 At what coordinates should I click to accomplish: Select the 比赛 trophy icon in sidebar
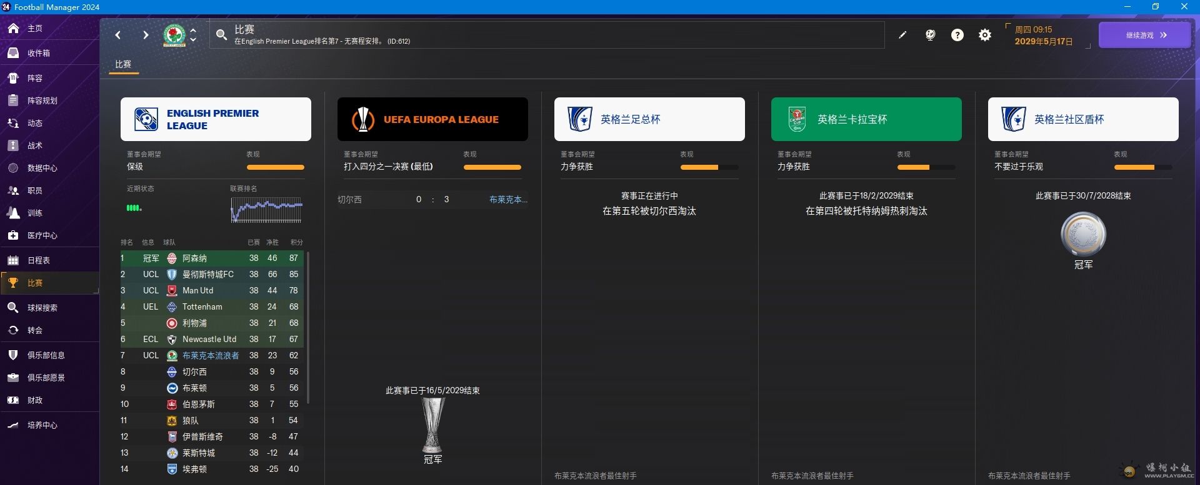coord(13,283)
